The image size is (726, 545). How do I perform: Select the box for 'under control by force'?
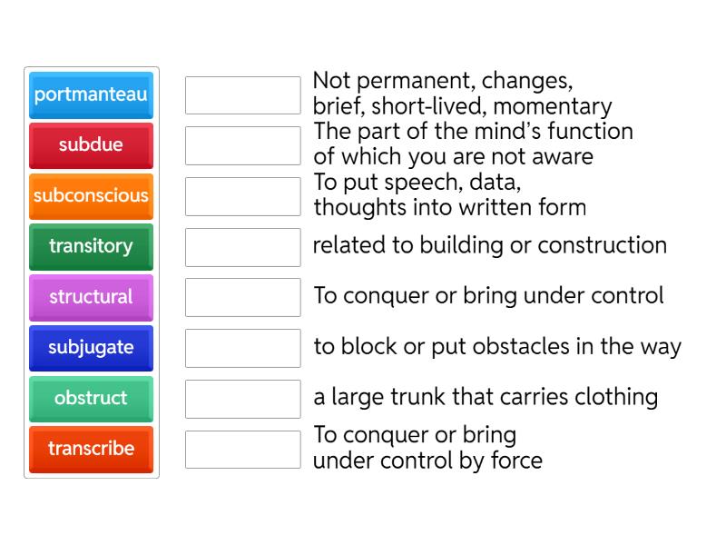point(242,449)
